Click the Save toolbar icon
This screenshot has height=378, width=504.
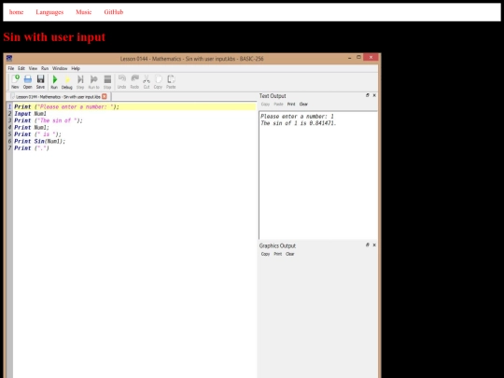tap(40, 82)
